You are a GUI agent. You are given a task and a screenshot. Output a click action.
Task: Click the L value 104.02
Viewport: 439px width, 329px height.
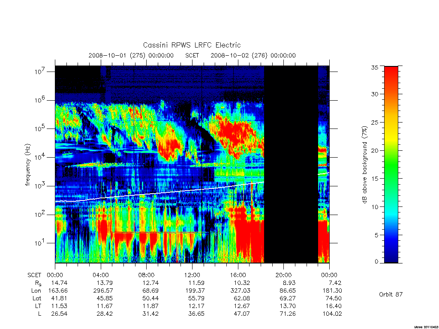pos(332,314)
